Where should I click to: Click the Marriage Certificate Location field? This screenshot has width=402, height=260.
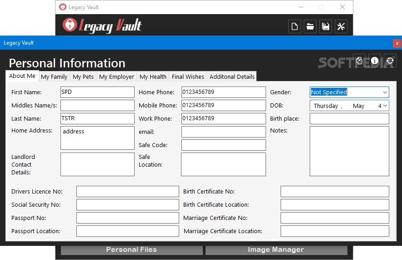click(335, 231)
